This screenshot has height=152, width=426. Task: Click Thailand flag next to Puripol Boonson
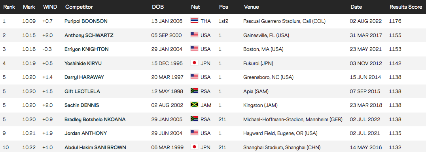194,21
